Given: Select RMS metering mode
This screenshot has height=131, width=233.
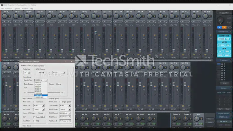Looking at the screenshot, I should point(228,45).
